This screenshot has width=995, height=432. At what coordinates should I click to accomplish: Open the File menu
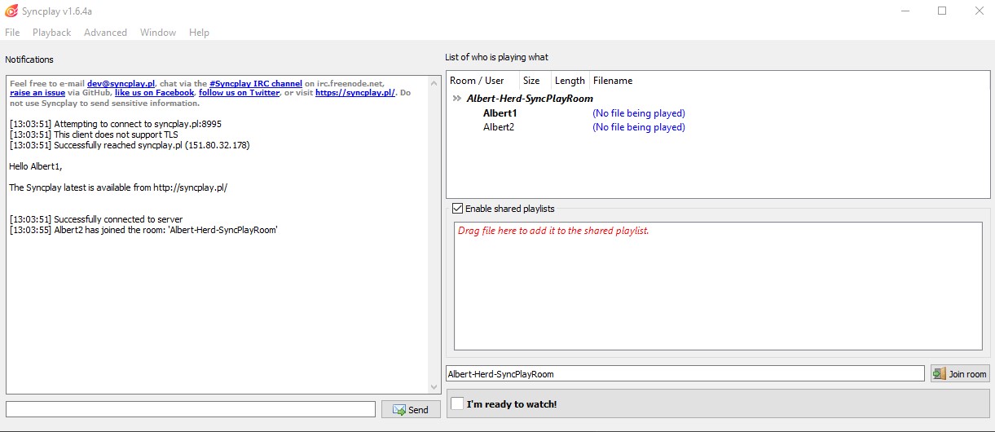click(12, 33)
